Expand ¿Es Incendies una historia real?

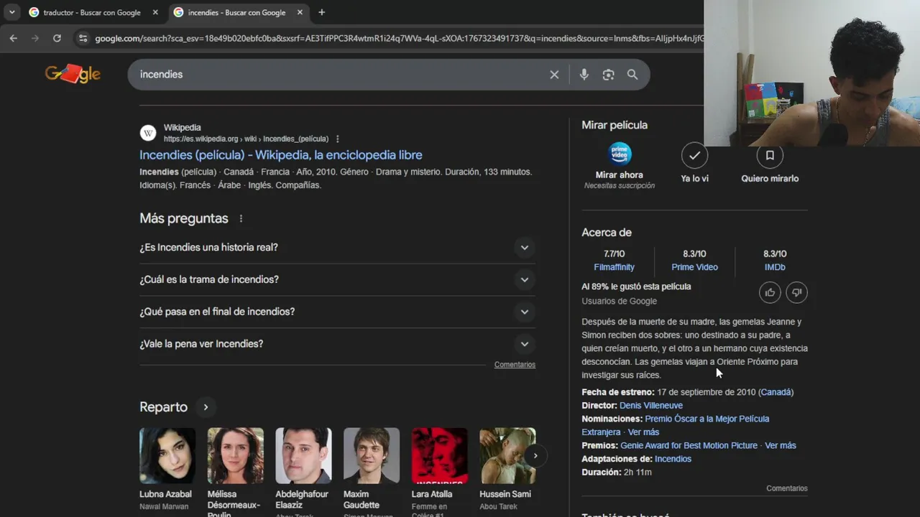click(x=337, y=248)
